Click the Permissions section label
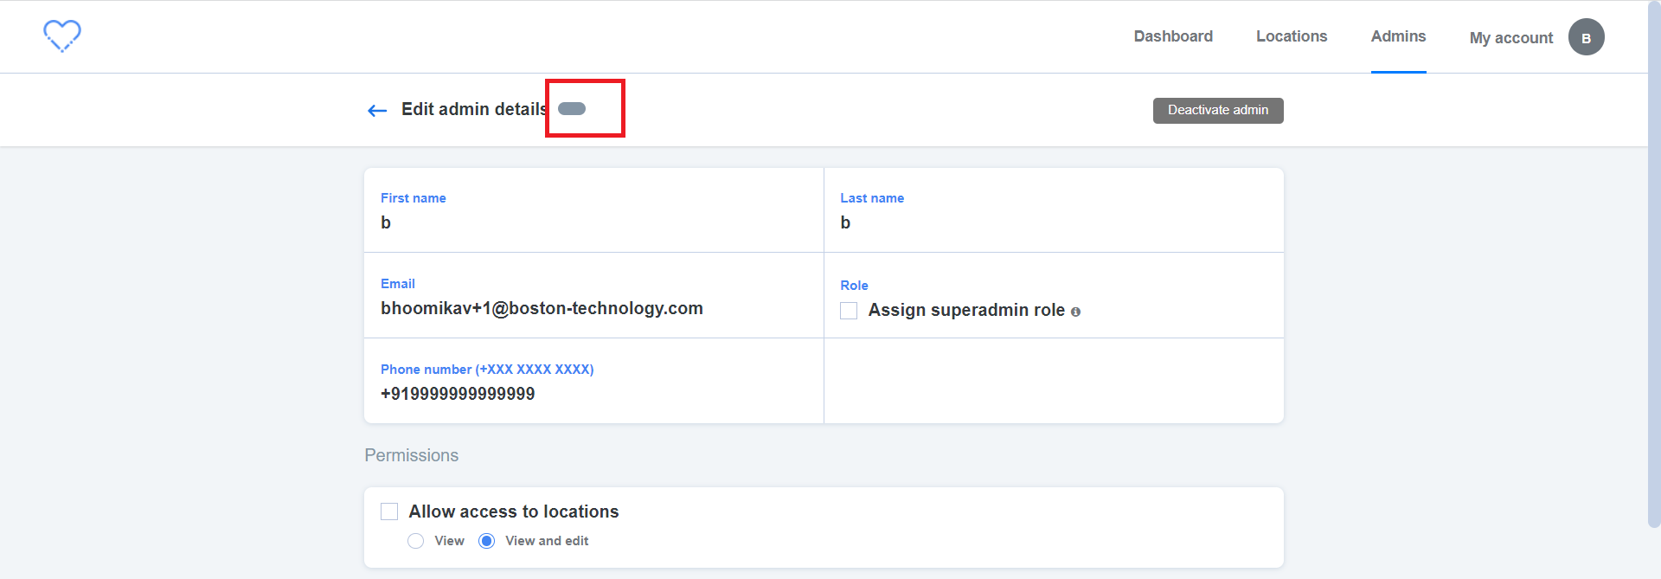Screen dimensions: 1661x579 (412, 455)
